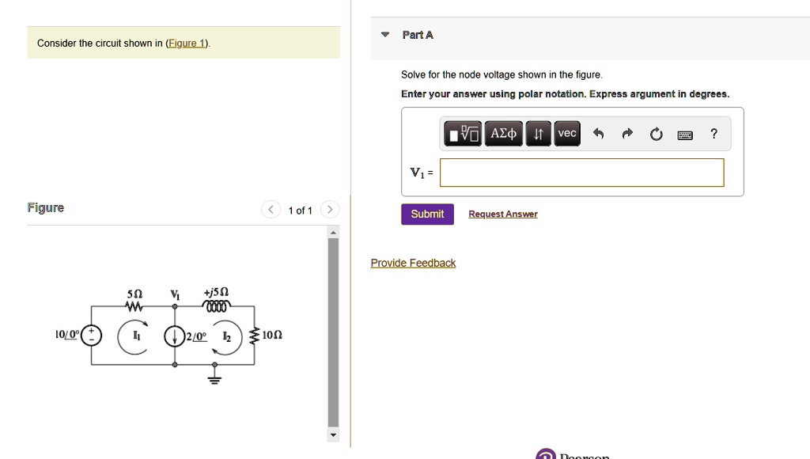Collapse Part A with the chevron arrow

pos(384,34)
